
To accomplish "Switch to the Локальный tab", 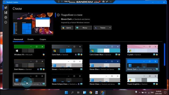I will [18, 39].
